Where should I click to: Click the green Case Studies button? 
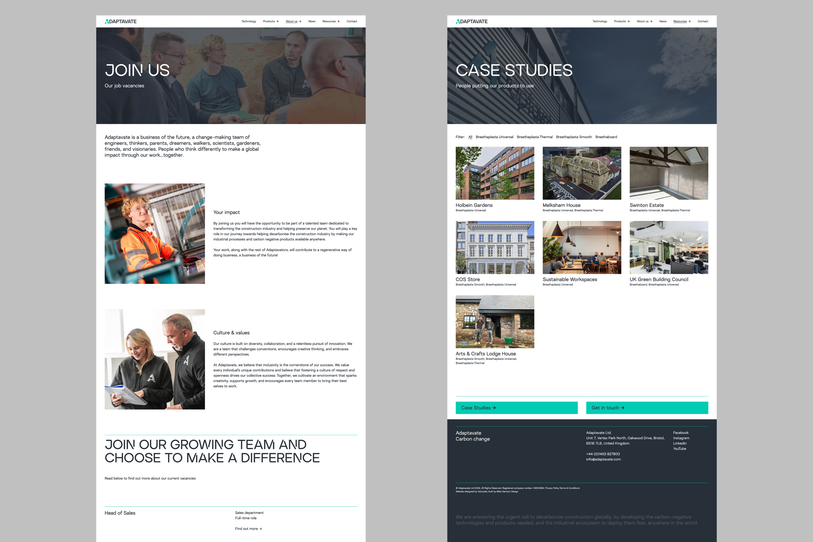point(516,408)
